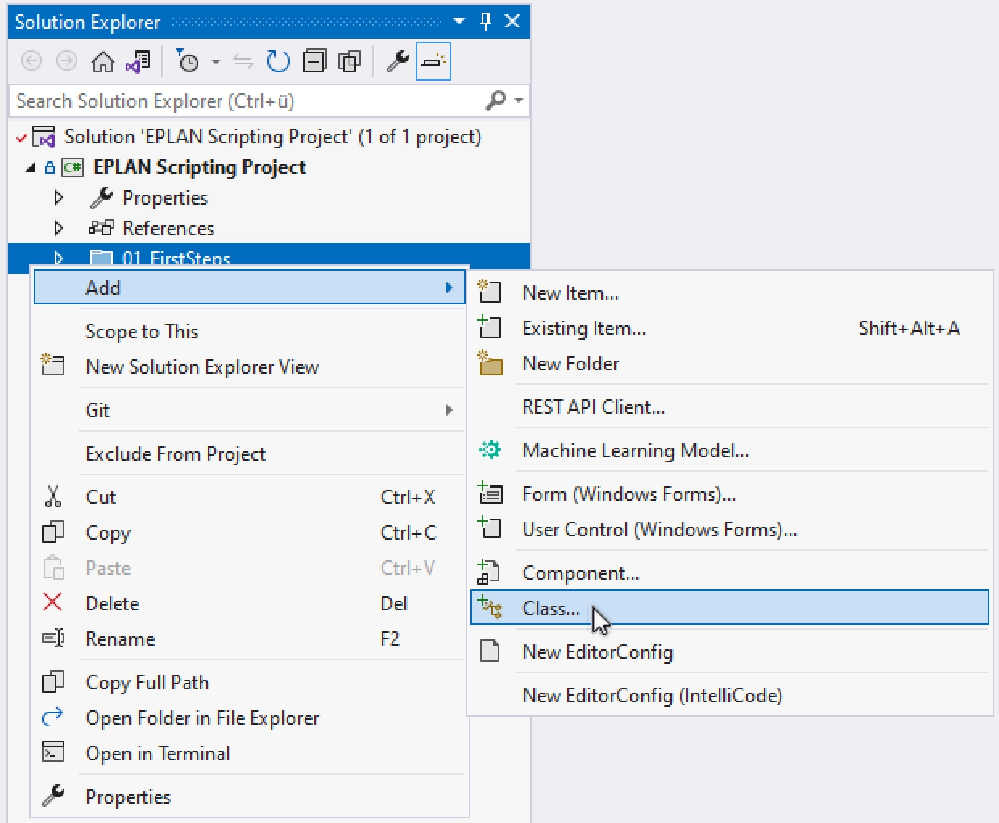This screenshot has width=999, height=823.
Task: Add a New EditorConfig file
Action: click(730, 651)
